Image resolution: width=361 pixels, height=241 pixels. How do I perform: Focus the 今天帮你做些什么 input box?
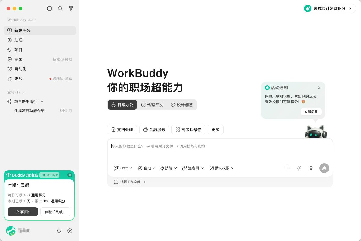(x=220, y=146)
